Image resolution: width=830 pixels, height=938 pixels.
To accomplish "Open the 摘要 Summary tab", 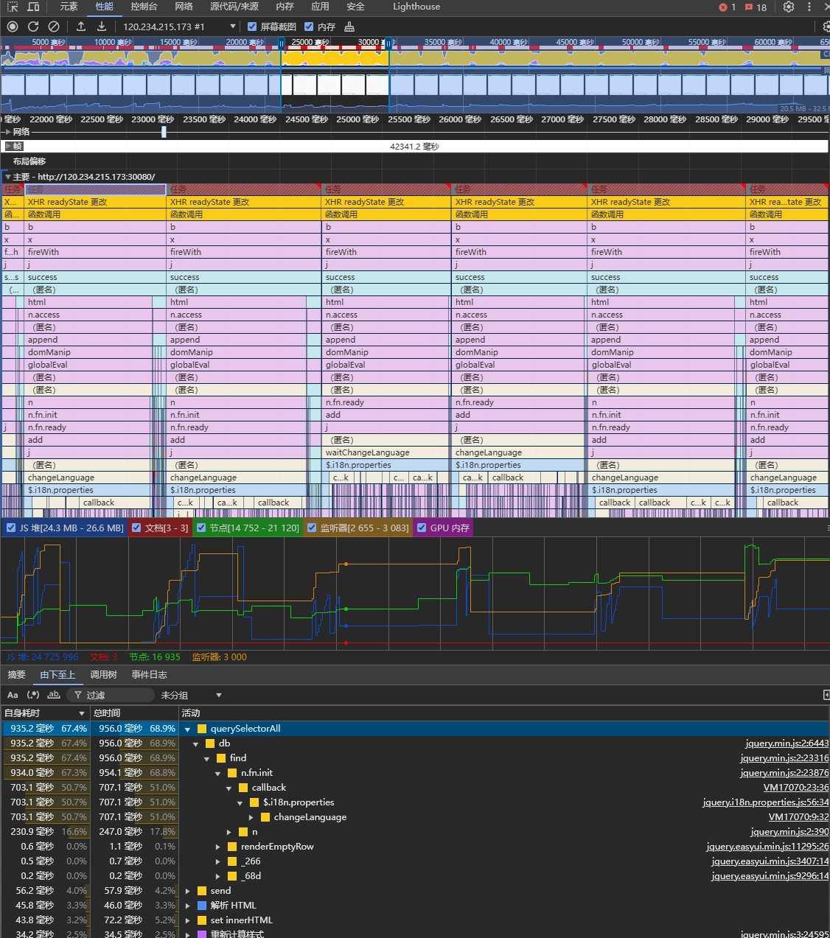I will [x=16, y=675].
